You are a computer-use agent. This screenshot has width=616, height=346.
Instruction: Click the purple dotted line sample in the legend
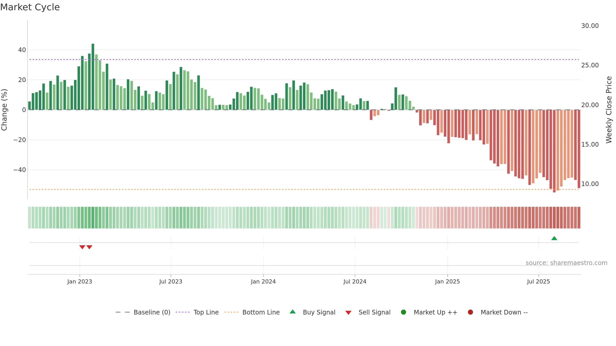click(182, 312)
